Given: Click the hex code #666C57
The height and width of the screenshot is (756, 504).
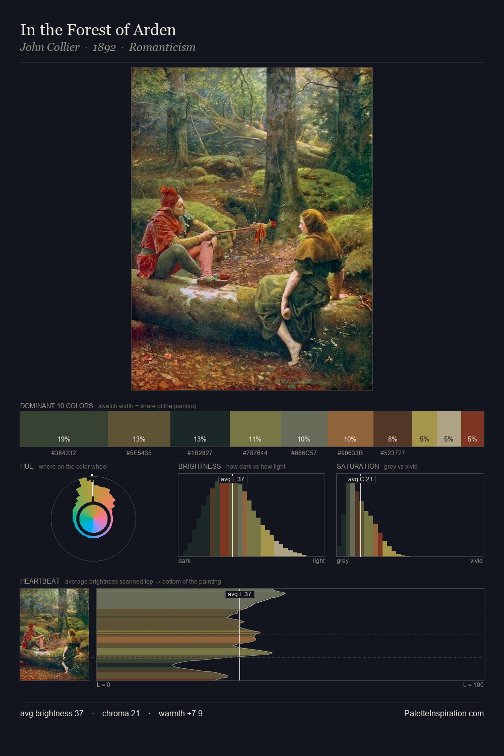Looking at the screenshot, I should coord(304,453).
